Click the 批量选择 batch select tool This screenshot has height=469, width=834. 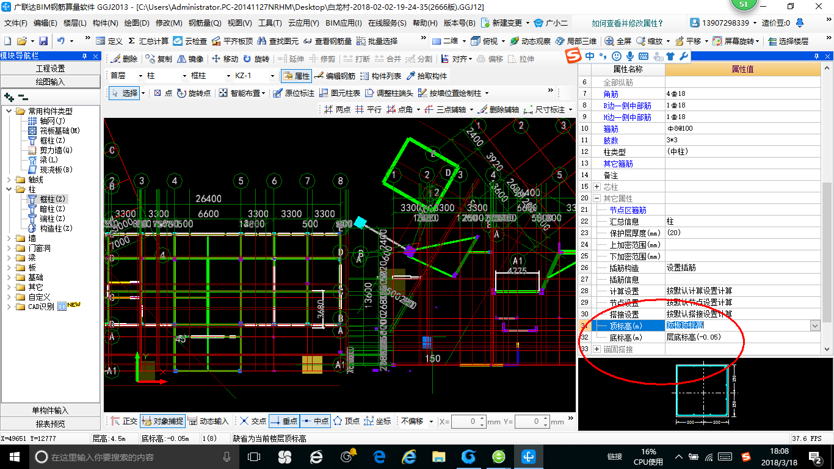(x=377, y=41)
